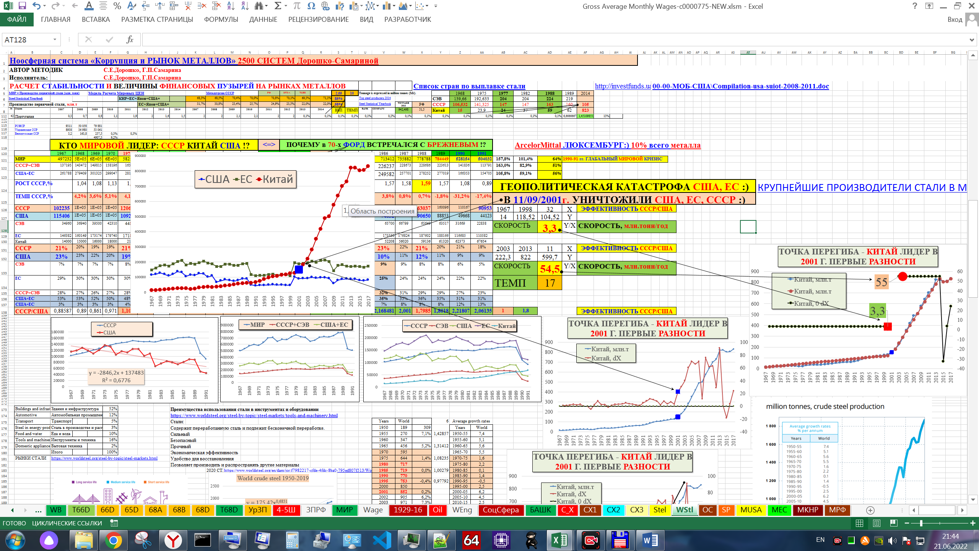Open the ФОРМУЛЫ ribbon tab
The width and height of the screenshot is (979, 551).
(221, 20)
